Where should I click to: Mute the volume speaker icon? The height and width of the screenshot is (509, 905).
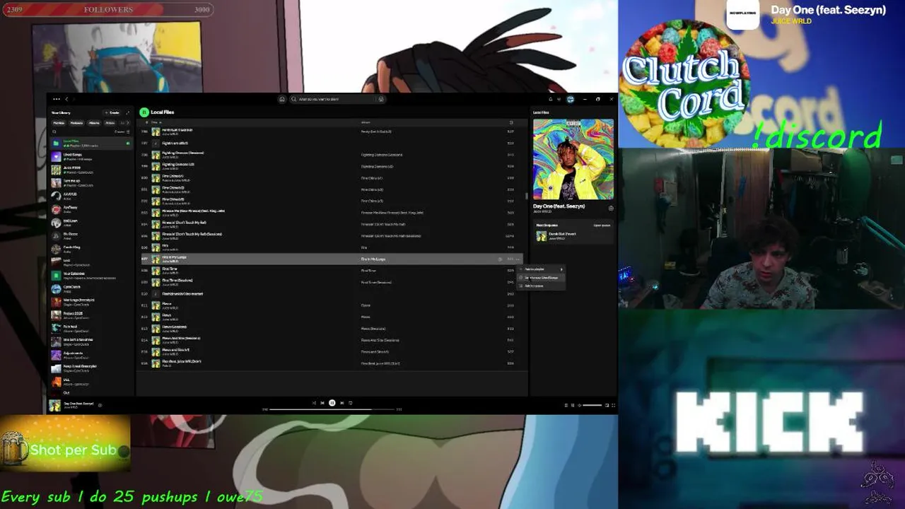580,405
